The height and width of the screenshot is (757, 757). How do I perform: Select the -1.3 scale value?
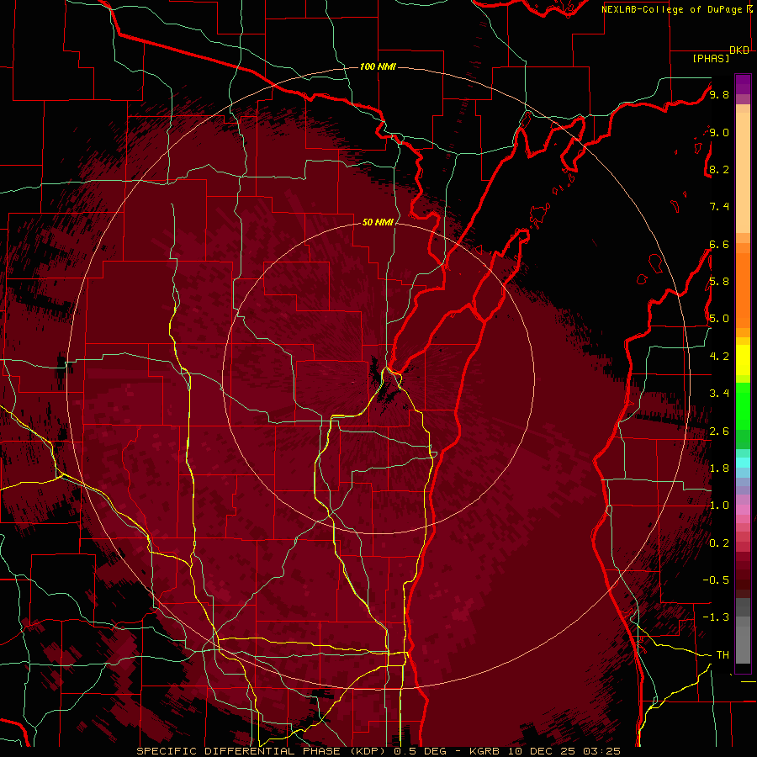tap(716, 617)
